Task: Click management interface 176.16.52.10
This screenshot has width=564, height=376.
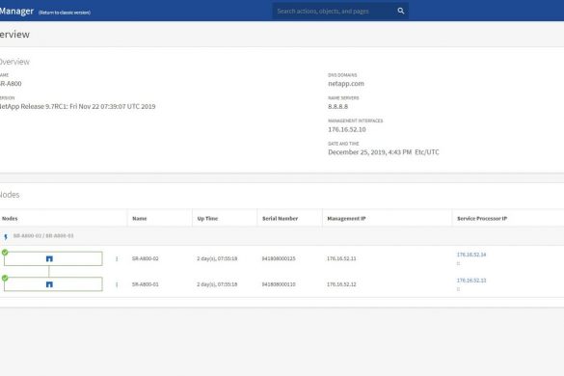Action: point(347,129)
